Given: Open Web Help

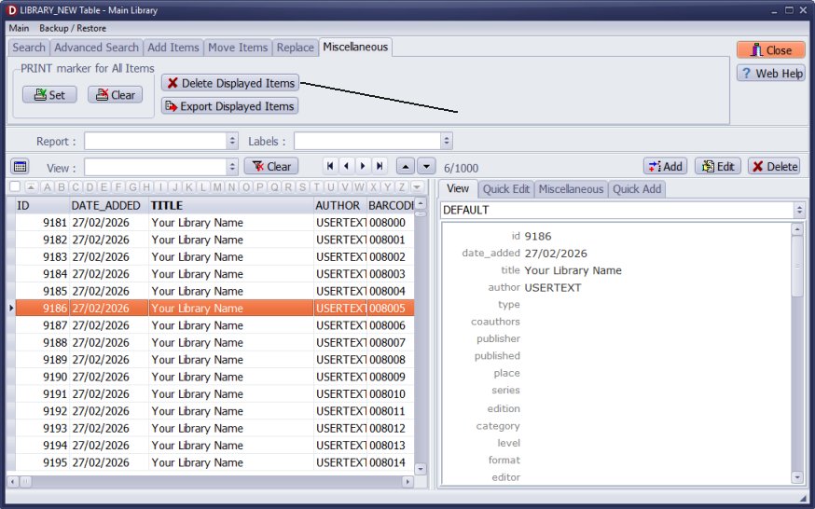Looking at the screenshot, I should click(x=770, y=73).
